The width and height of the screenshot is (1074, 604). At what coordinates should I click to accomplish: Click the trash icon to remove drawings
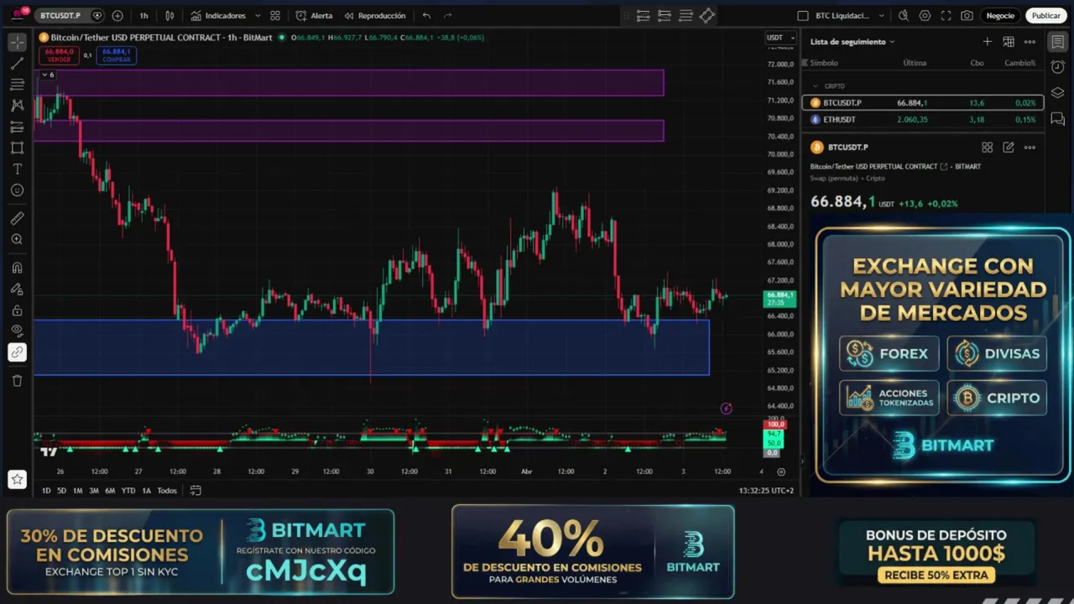tap(17, 380)
